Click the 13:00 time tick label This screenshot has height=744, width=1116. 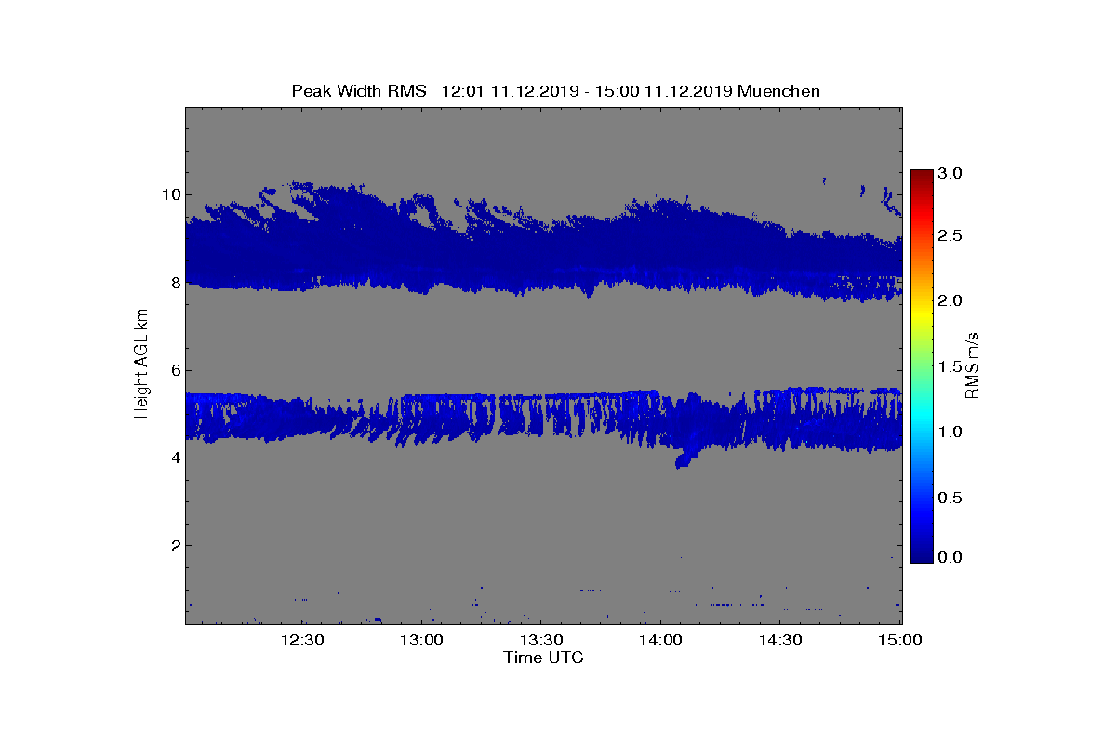[423, 640]
